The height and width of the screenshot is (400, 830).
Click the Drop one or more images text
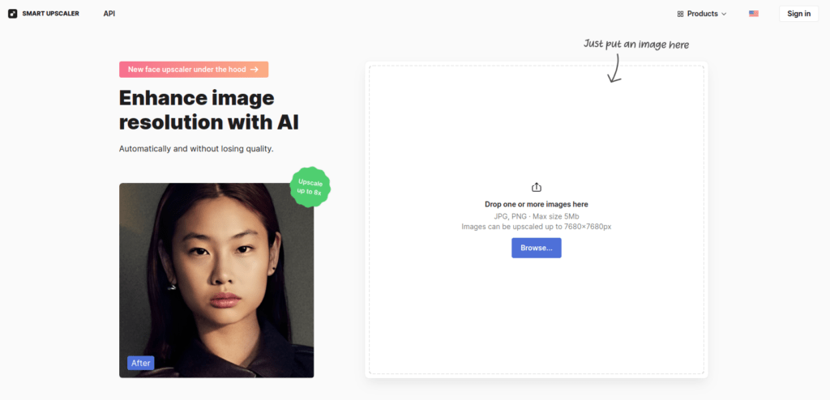tap(537, 204)
